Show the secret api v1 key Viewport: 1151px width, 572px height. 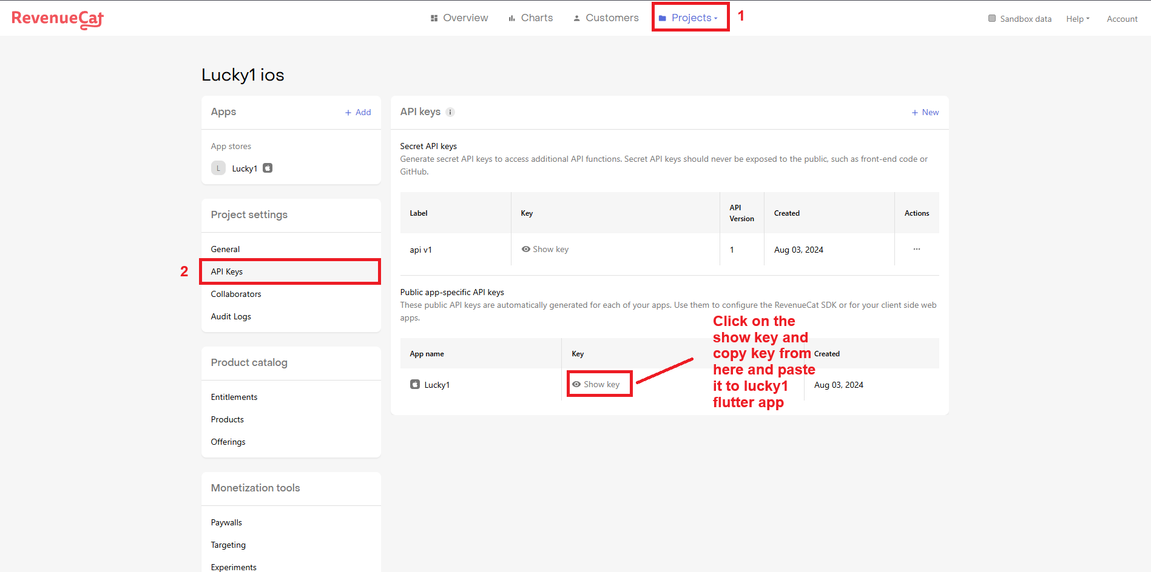[x=545, y=249]
